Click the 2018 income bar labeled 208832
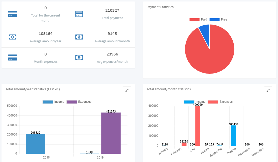278x162 pixels. click(x=36, y=144)
